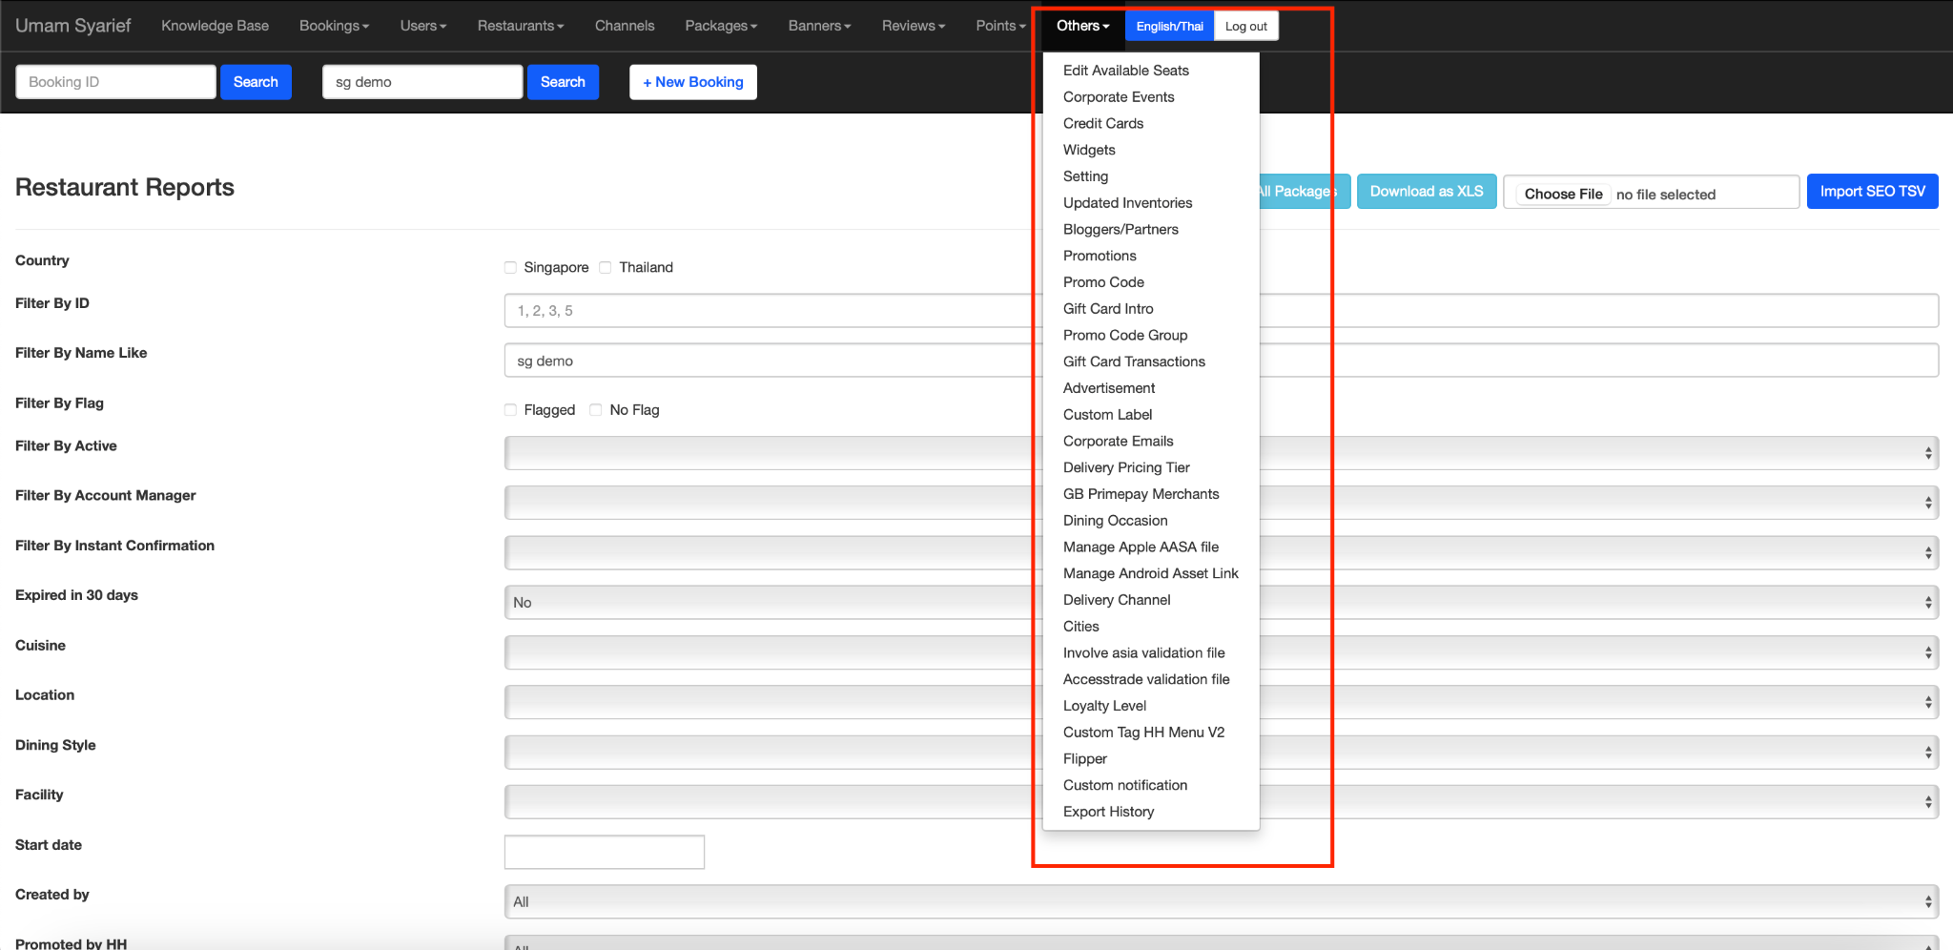Viewport: 1953px width, 950px height.
Task: Focus the Booking ID input field
Action: tap(115, 82)
